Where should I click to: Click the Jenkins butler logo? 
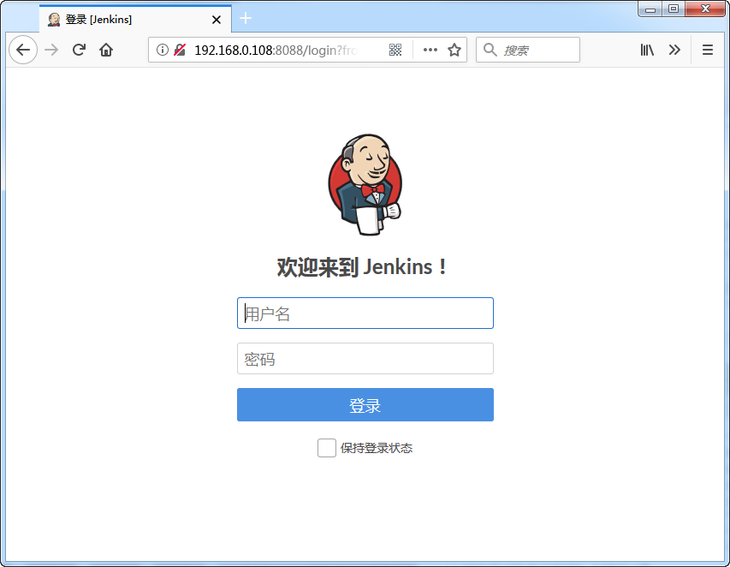(365, 184)
